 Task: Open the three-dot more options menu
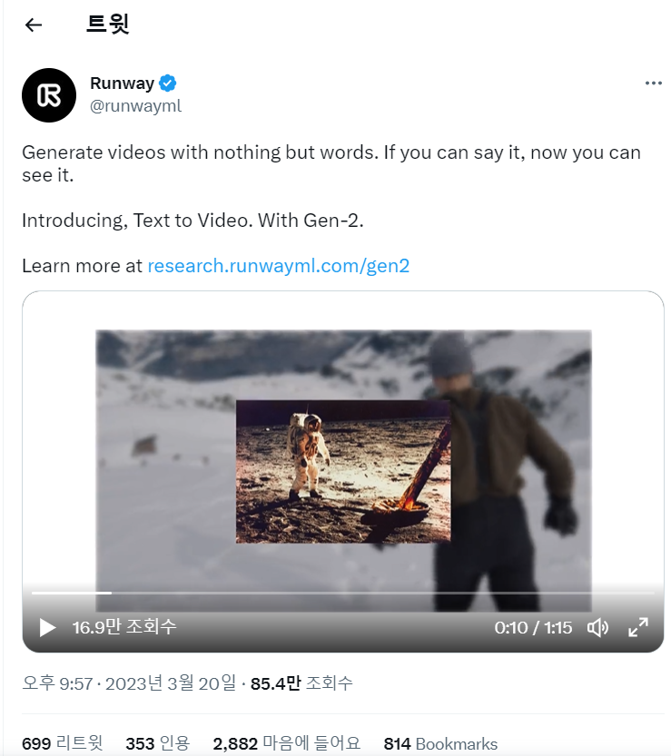click(653, 83)
